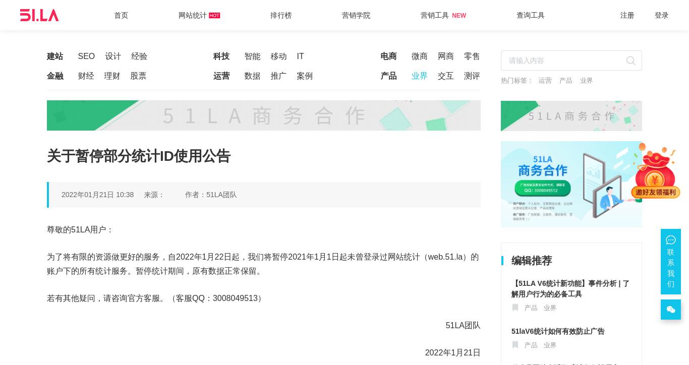Screen dimensions: 689x365
Task: Select the 网商 category
Action: 446,56
